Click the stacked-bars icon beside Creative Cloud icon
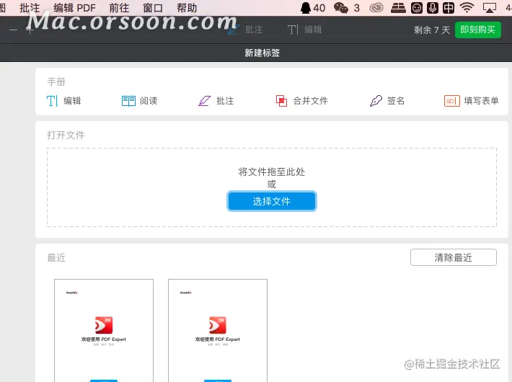512x382 pixels. (x=398, y=8)
